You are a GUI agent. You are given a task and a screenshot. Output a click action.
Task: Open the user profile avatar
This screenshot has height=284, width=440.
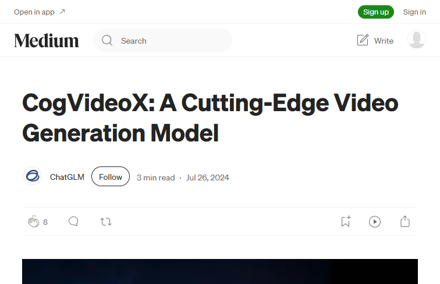pyautogui.click(x=417, y=40)
